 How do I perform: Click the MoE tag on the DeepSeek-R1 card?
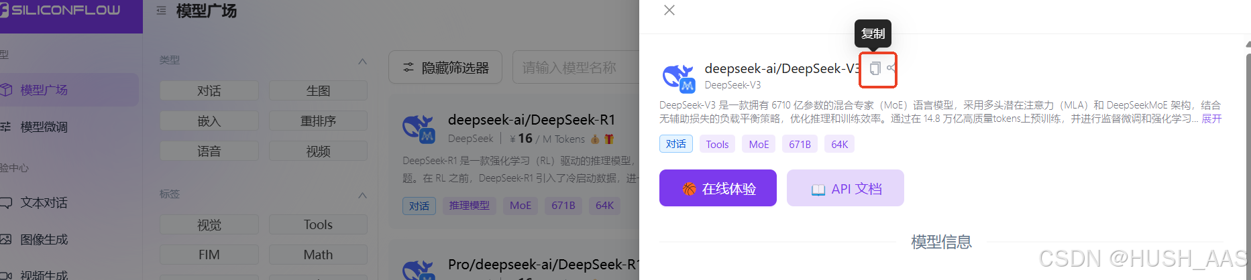[520, 206]
